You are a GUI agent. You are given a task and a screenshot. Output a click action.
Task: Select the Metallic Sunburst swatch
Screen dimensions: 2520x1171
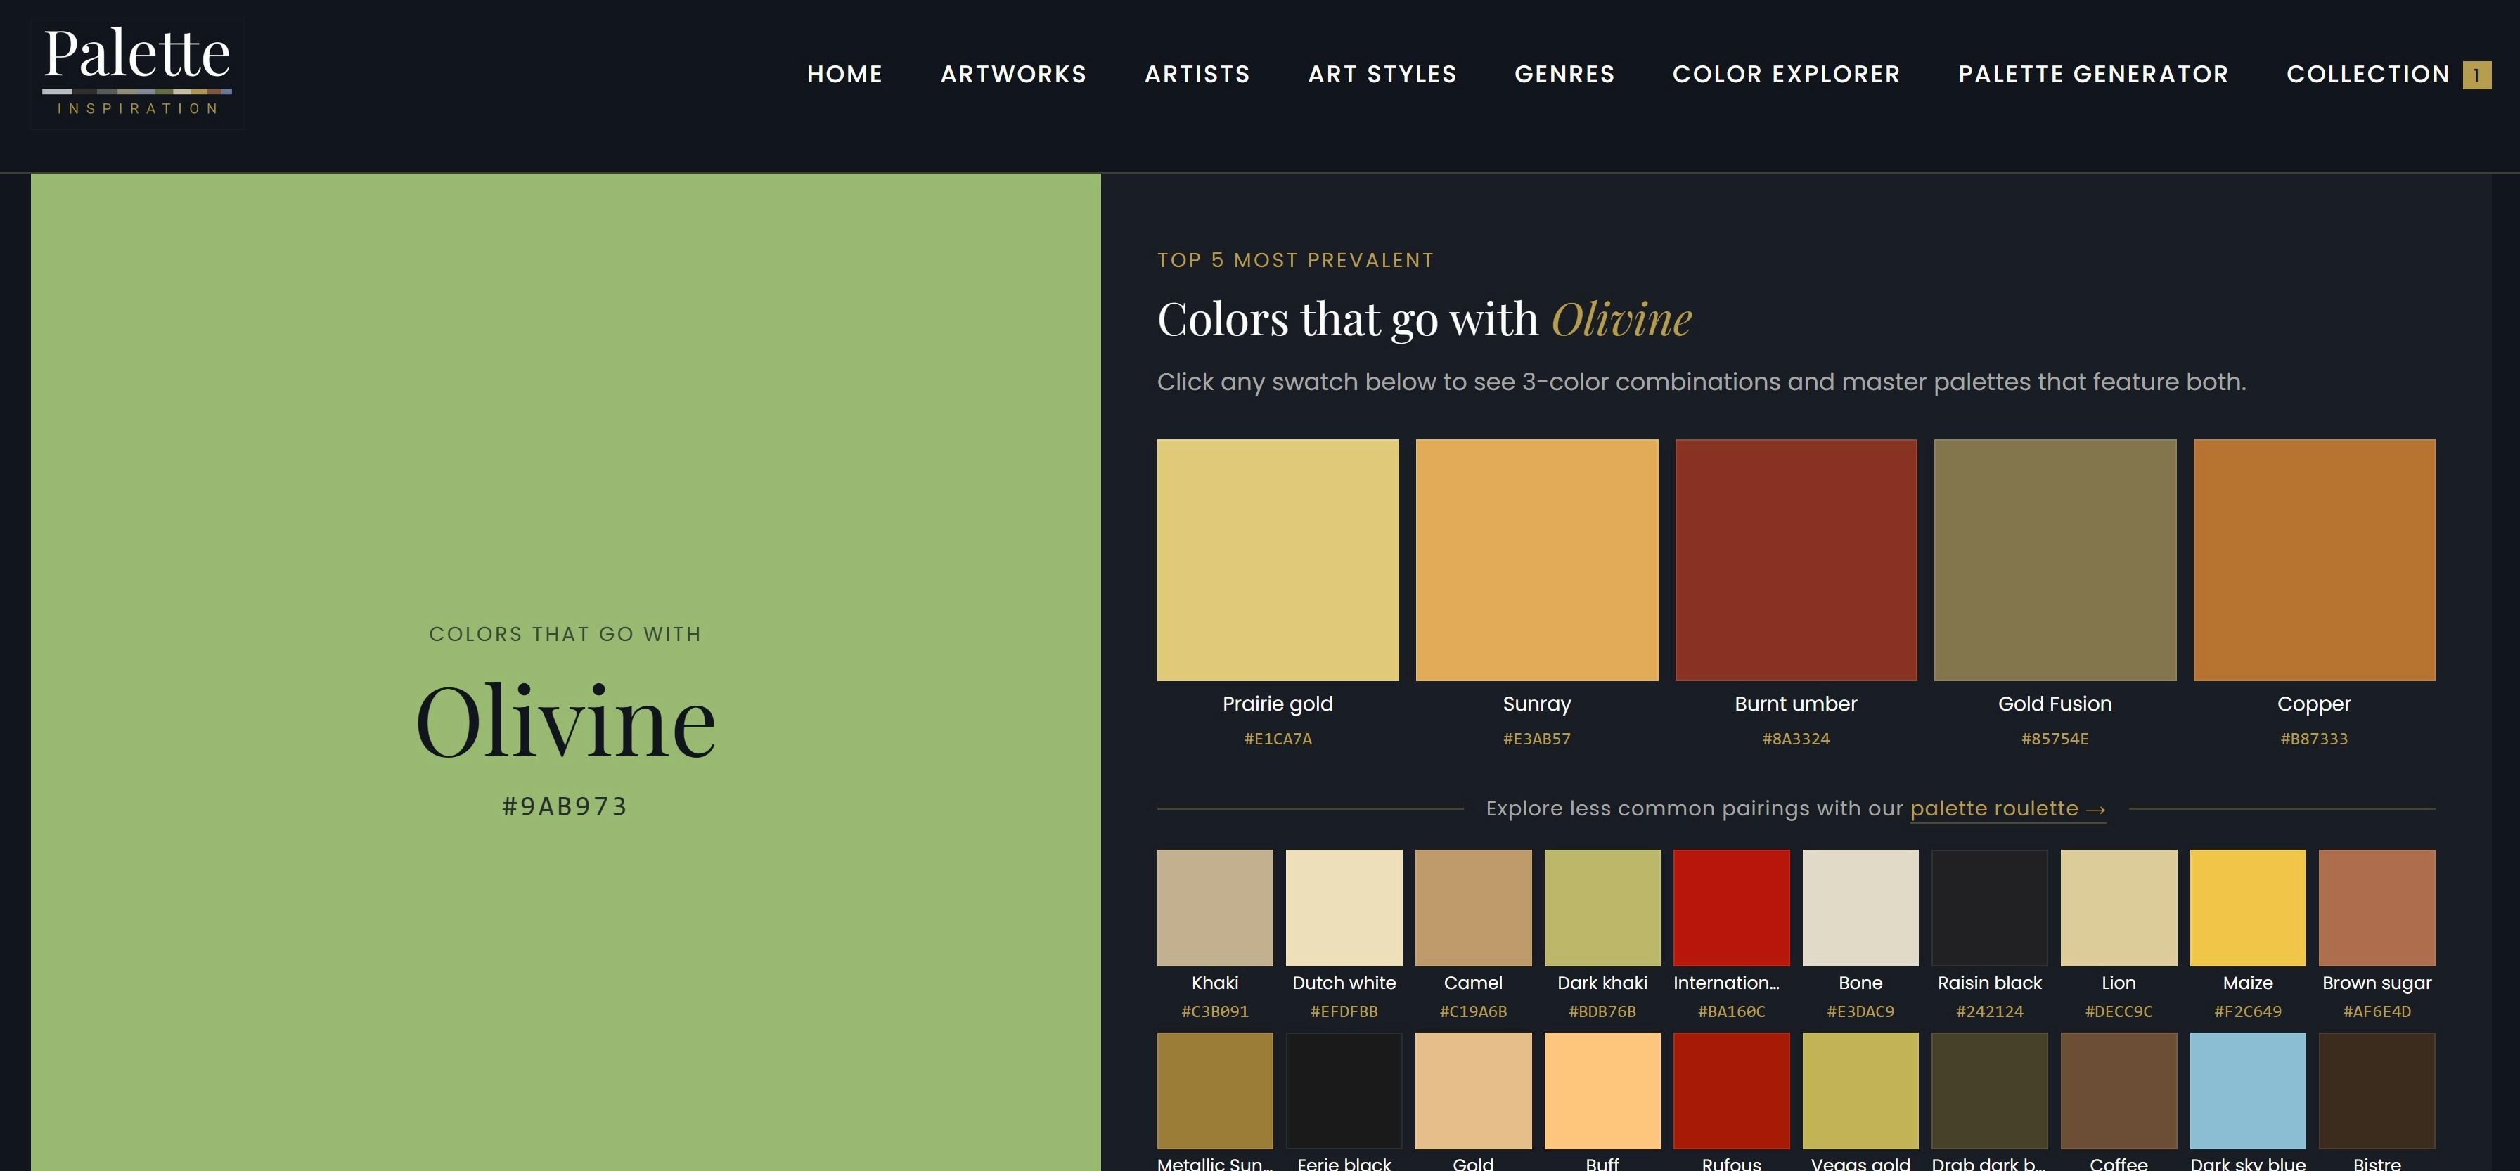tap(1215, 1091)
